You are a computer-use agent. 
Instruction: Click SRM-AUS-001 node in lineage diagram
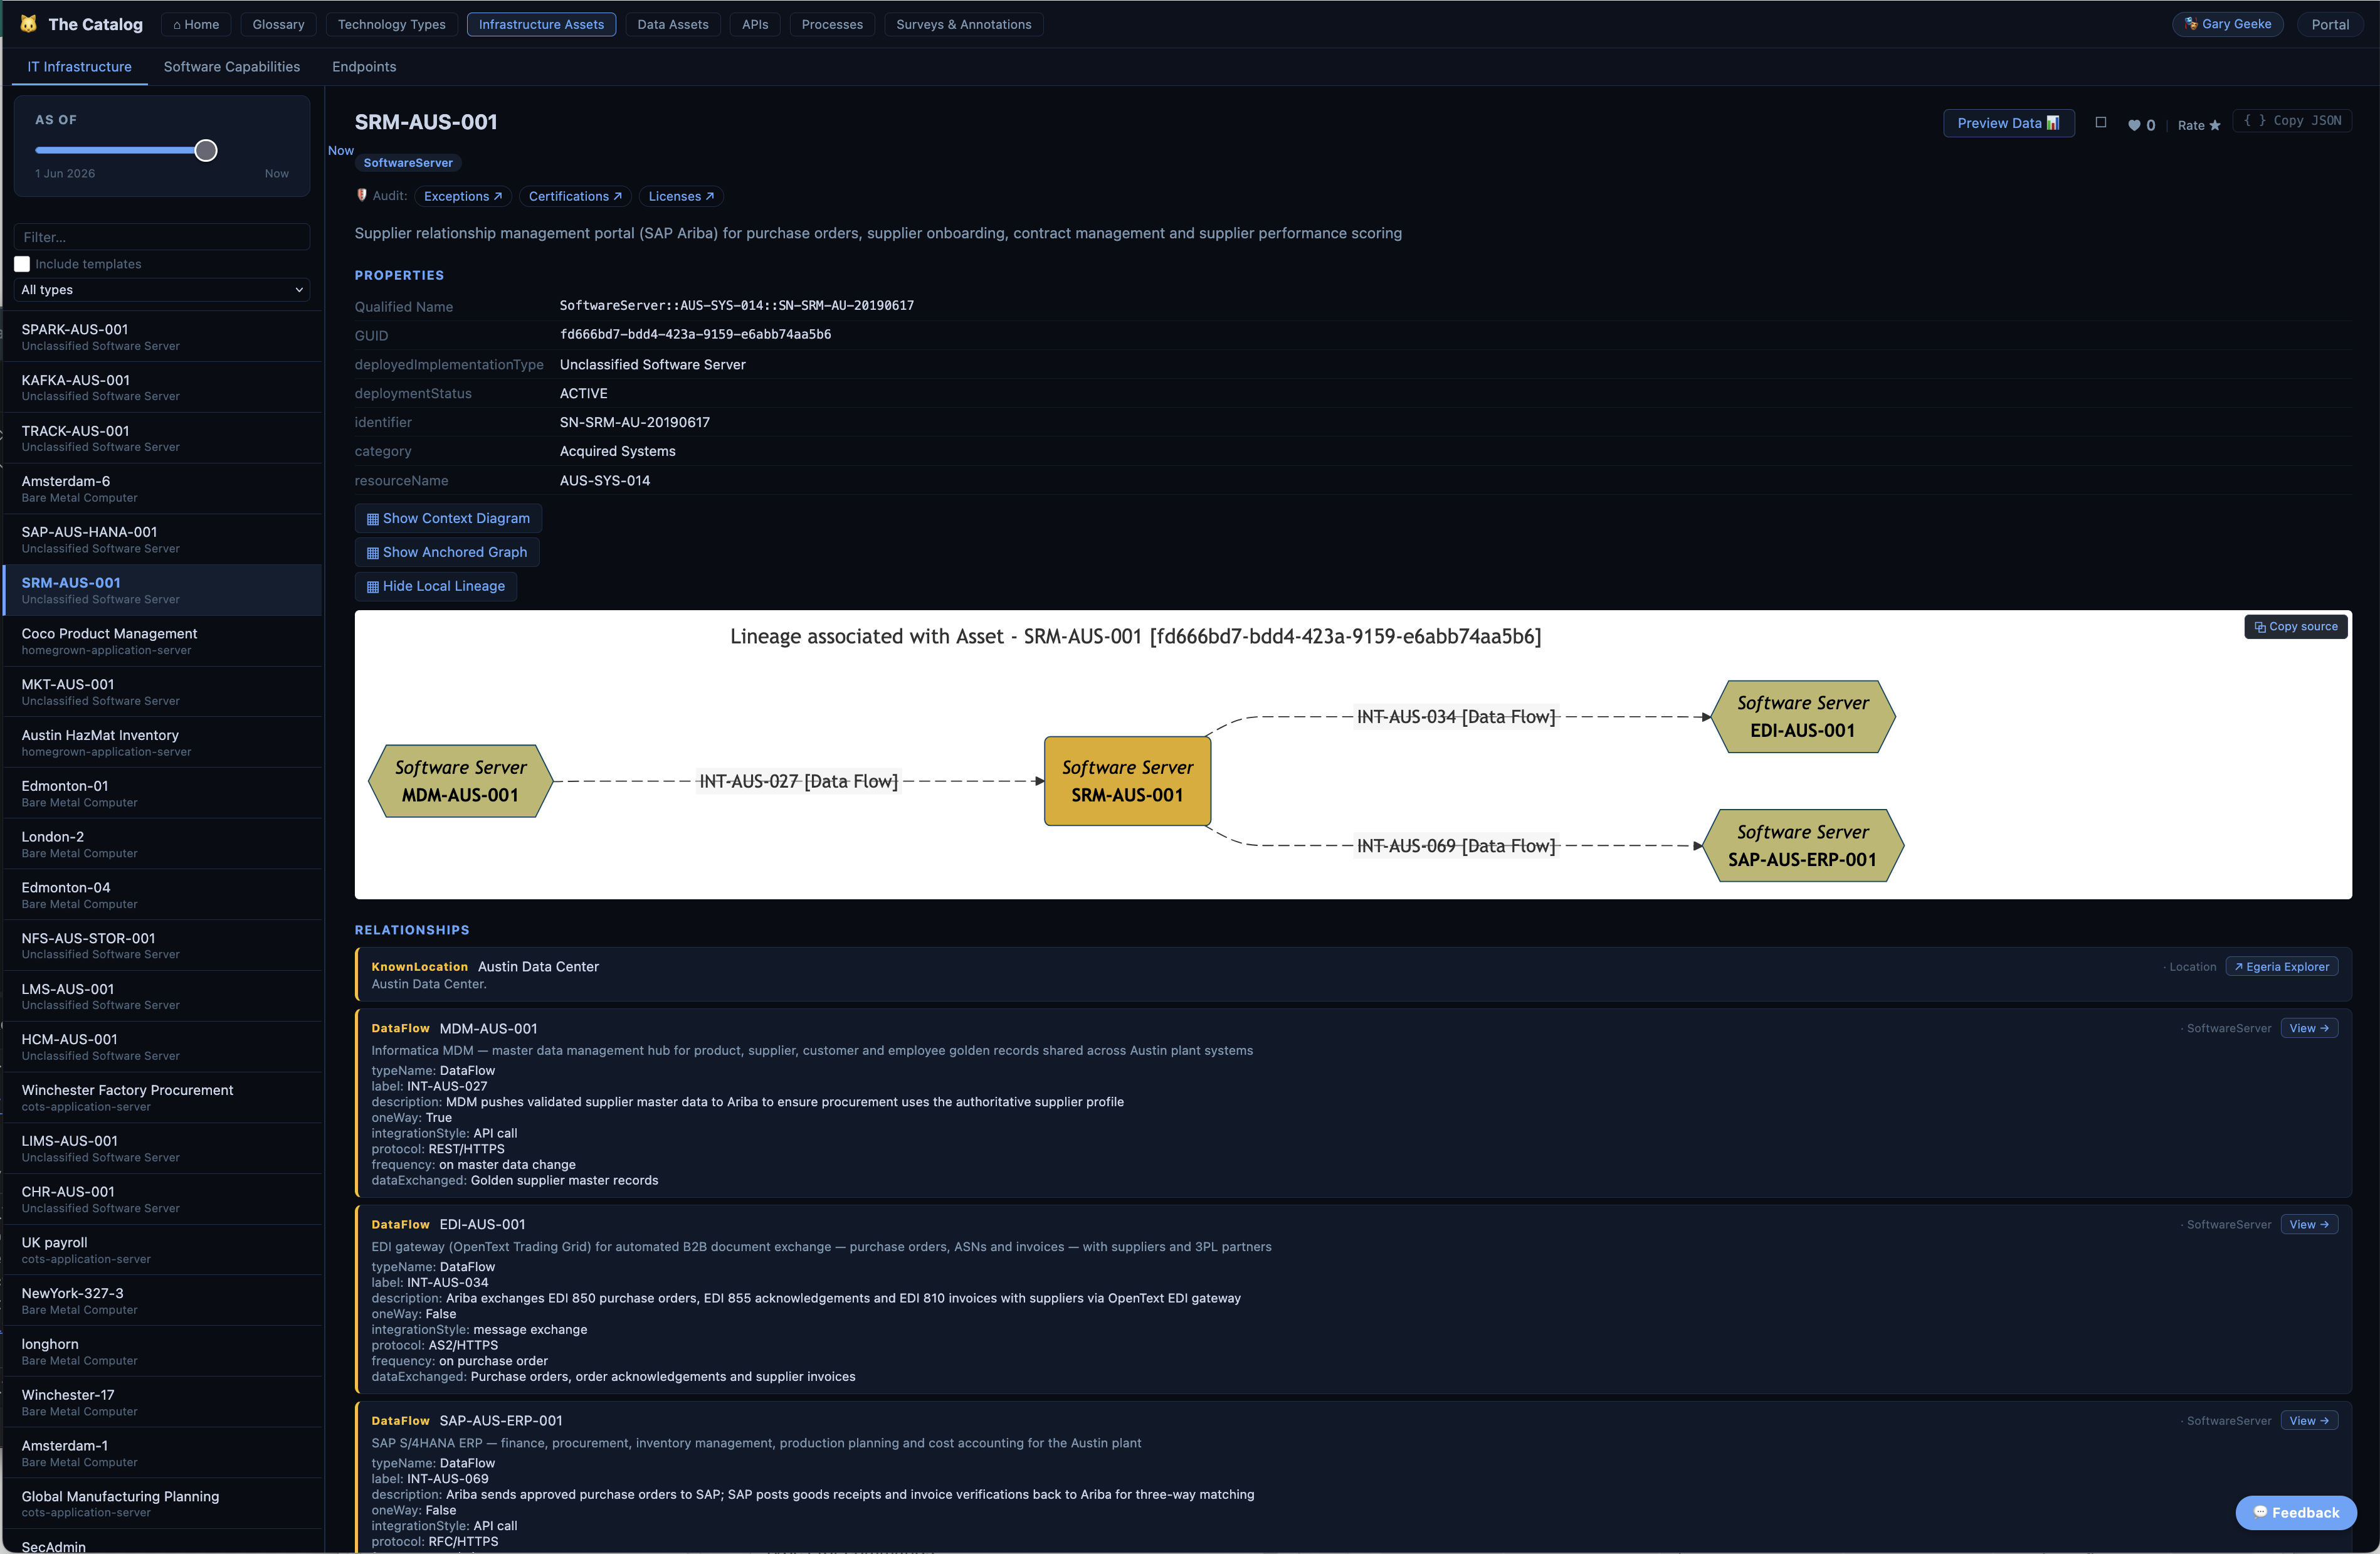click(1127, 781)
